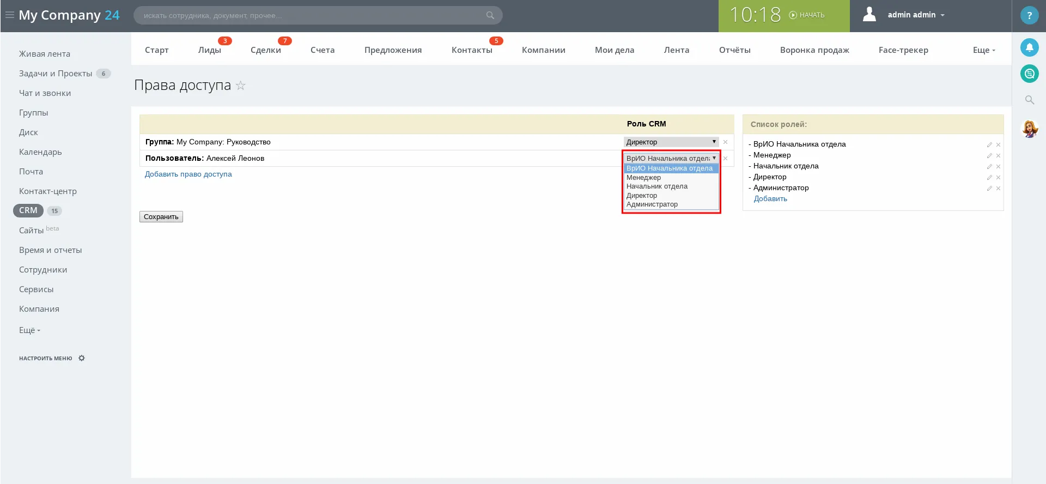Viewport: 1046px width, 484px height.
Task: Click the Сохранить button
Action: tap(161, 217)
